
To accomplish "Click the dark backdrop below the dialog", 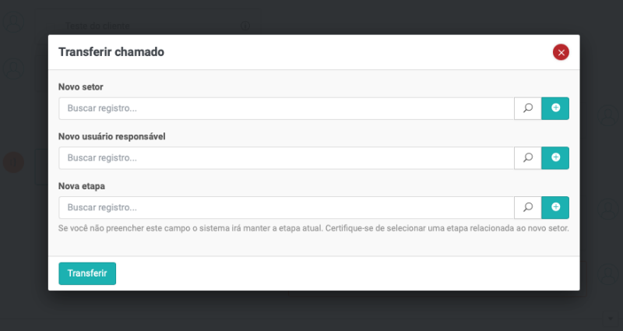I will [311, 312].
